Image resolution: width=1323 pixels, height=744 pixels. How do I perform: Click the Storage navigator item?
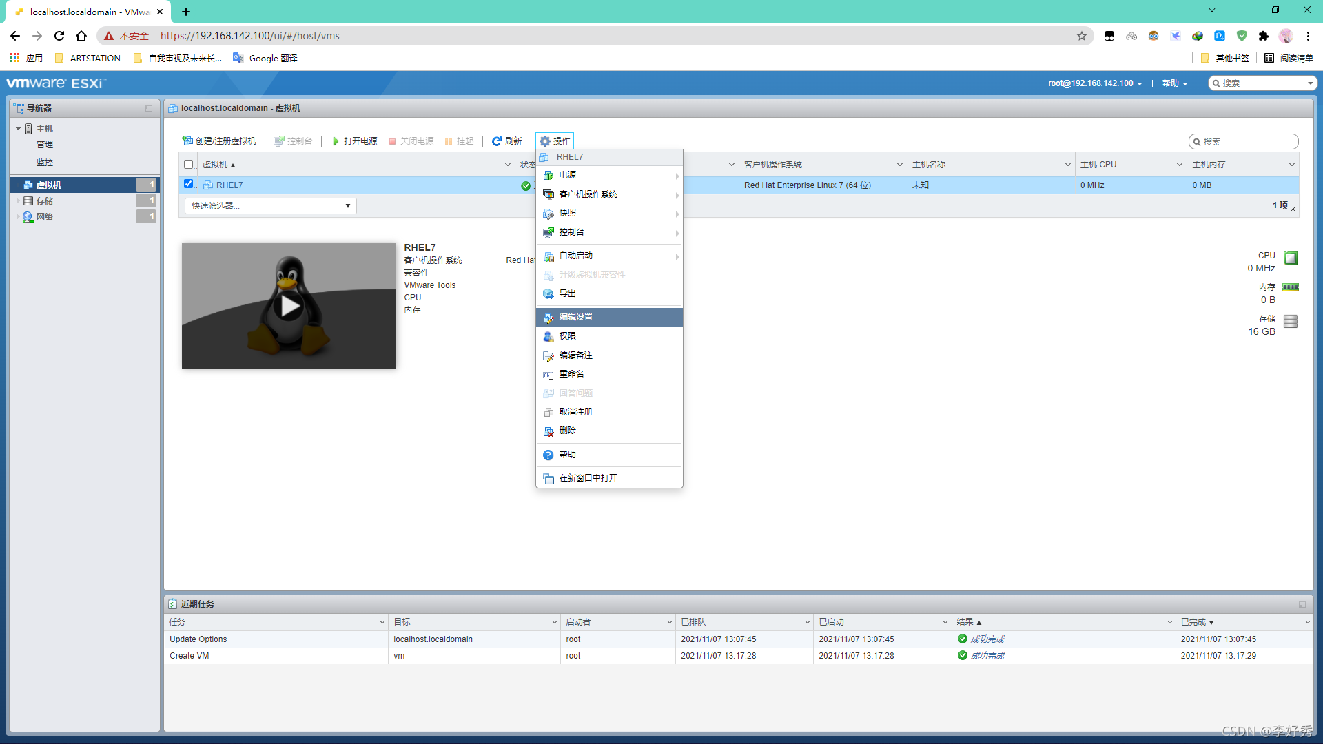[45, 201]
